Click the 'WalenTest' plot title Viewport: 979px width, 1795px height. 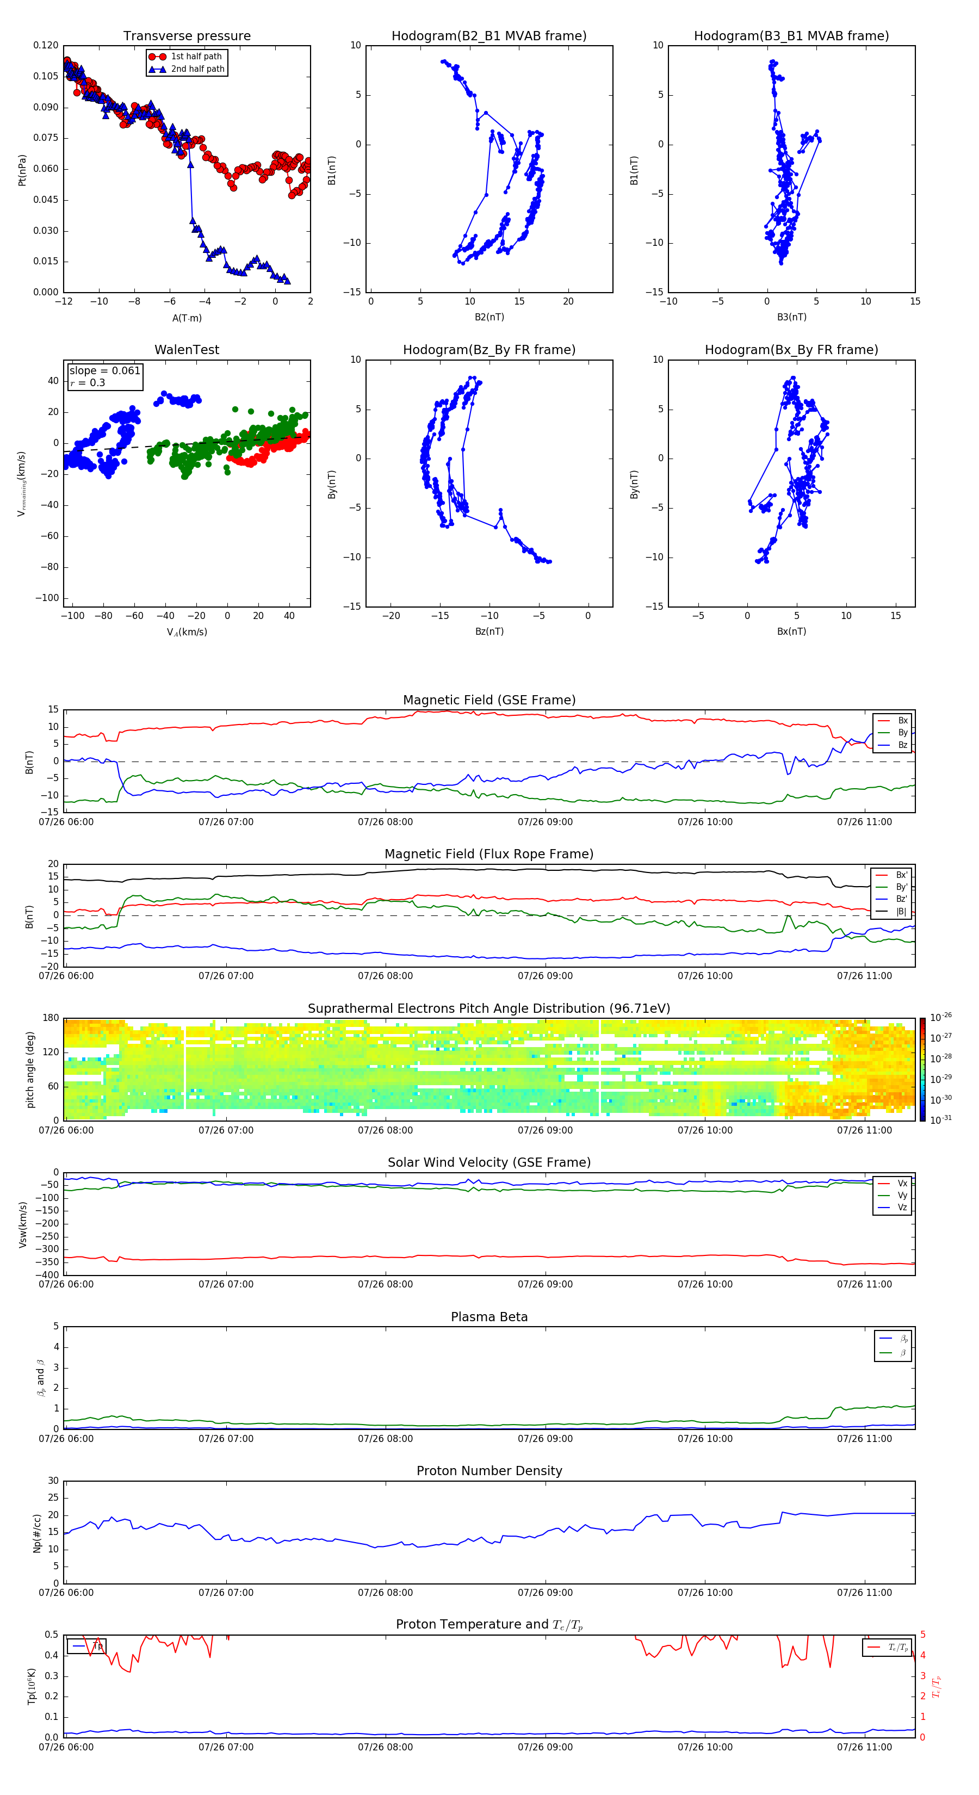pos(187,350)
